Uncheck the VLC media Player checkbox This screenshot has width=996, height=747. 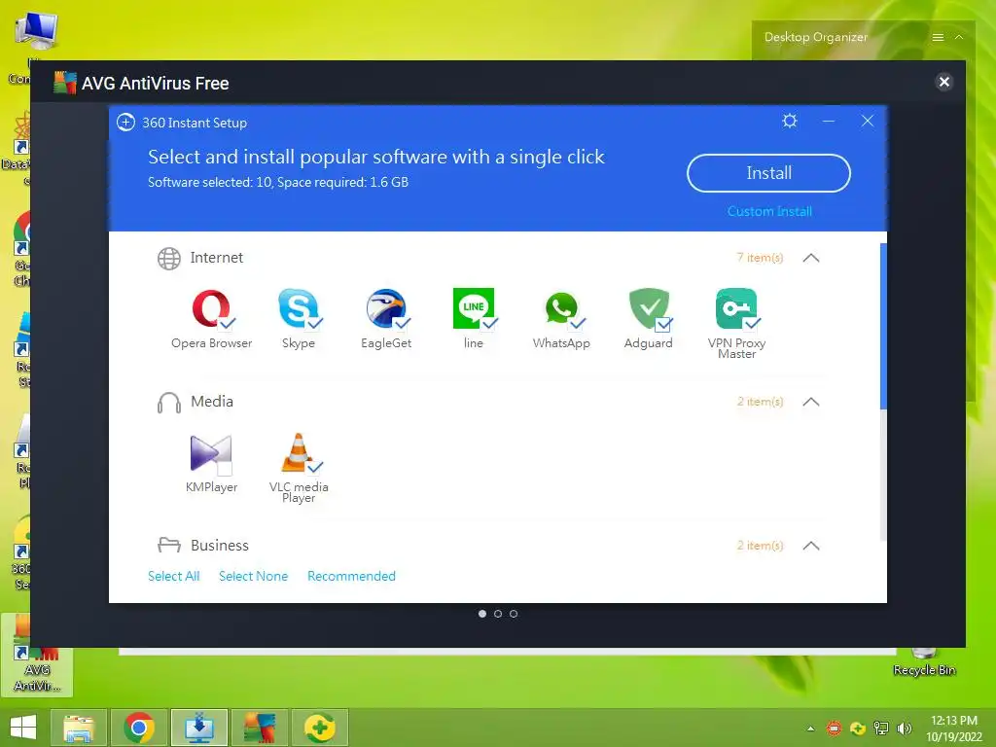(314, 468)
